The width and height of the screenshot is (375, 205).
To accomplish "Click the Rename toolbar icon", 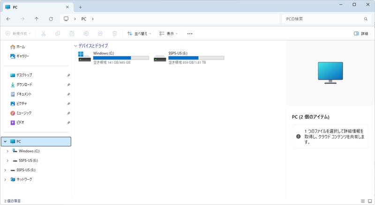I will coord(86,33).
